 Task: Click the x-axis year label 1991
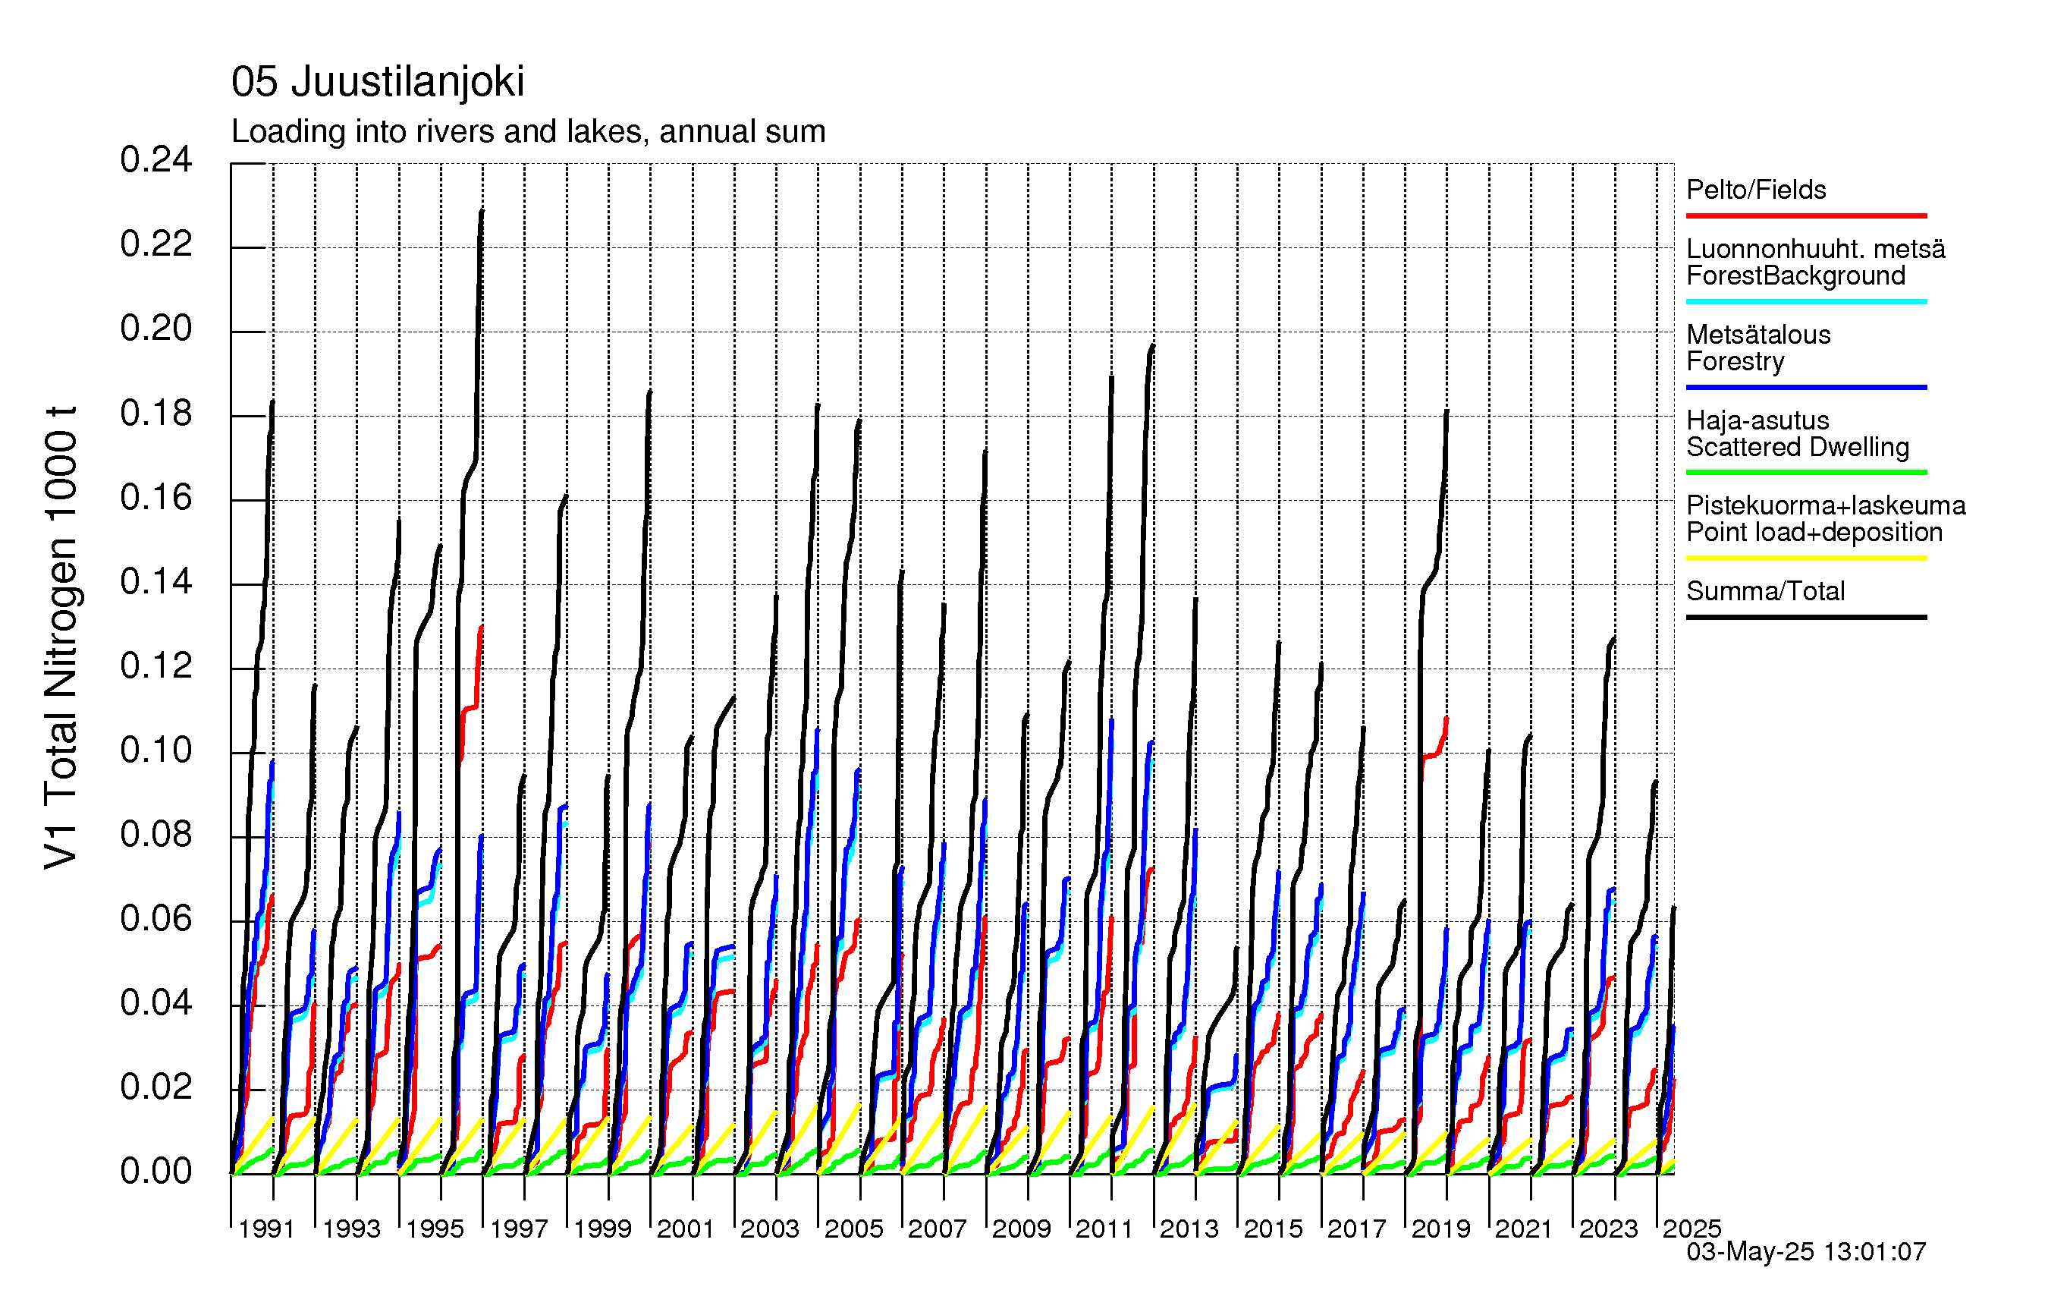[266, 1229]
